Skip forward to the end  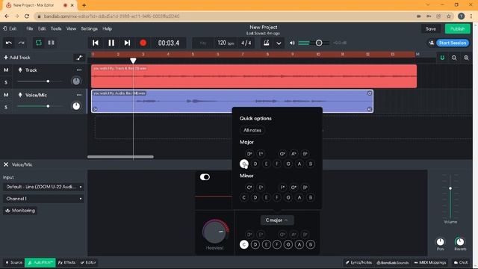[127, 43]
